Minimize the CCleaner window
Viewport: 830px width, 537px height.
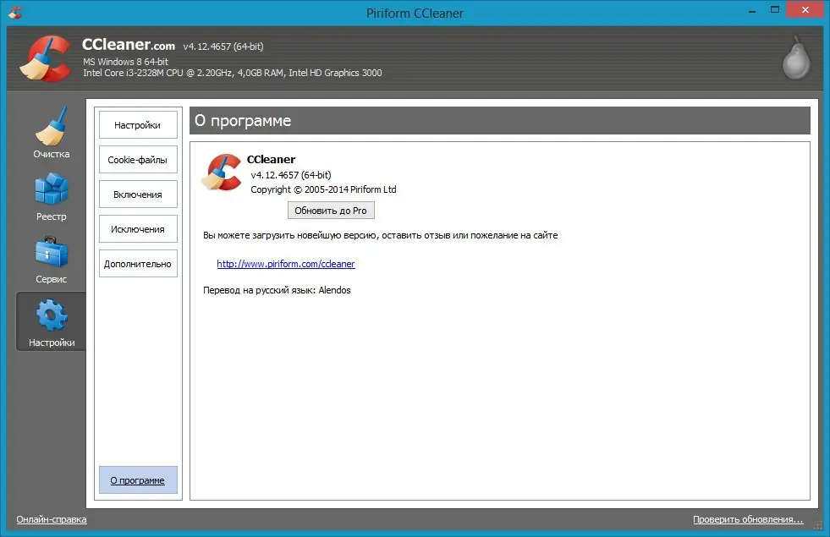[x=751, y=11]
